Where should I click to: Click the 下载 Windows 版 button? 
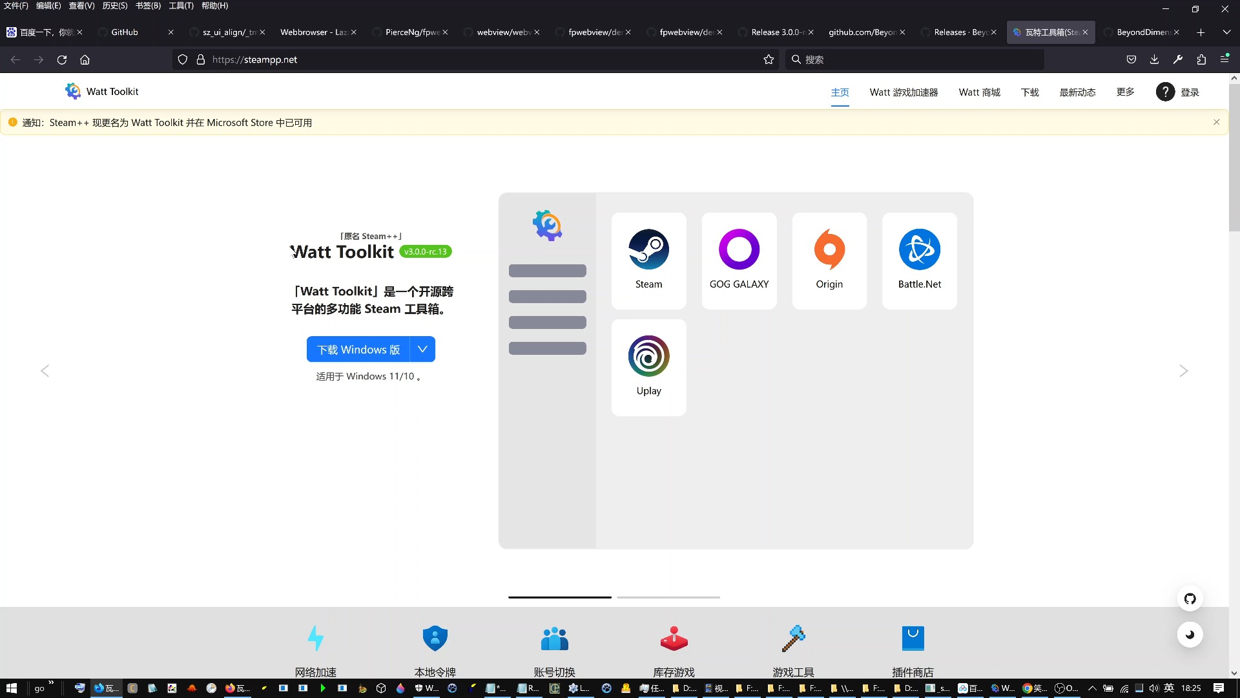(x=358, y=349)
